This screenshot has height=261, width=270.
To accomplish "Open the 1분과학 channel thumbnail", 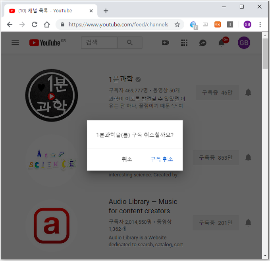I will point(52,95).
